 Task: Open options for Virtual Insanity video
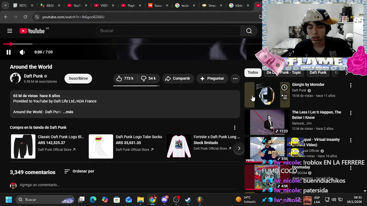click(351, 140)
